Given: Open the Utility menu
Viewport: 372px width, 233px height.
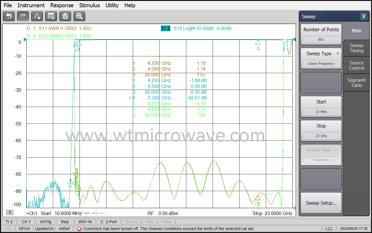Looking at the screenshot, I should click(x=112, y=5).
